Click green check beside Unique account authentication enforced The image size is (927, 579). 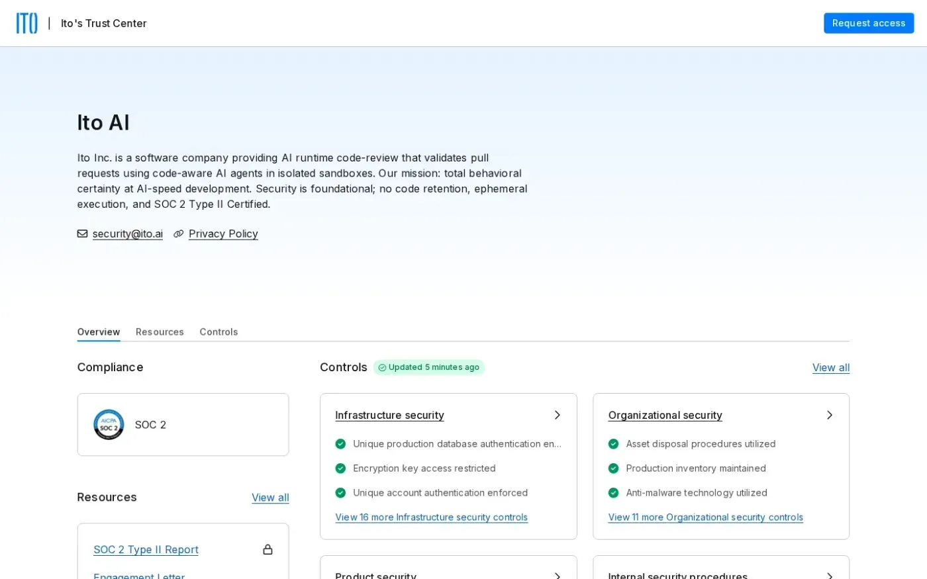click(x=340, y=493)
